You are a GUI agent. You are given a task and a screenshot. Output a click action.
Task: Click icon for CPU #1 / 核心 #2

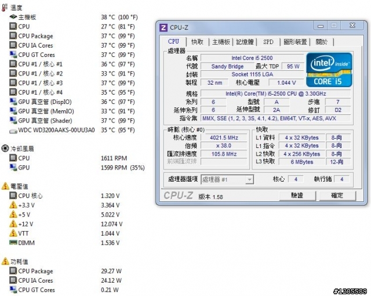coord(13,73)
